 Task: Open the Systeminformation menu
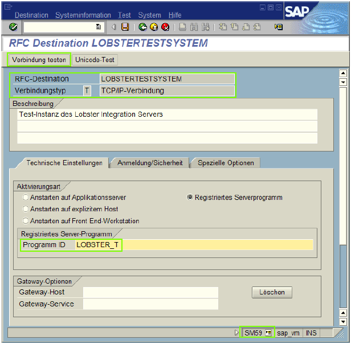(83, 15)
